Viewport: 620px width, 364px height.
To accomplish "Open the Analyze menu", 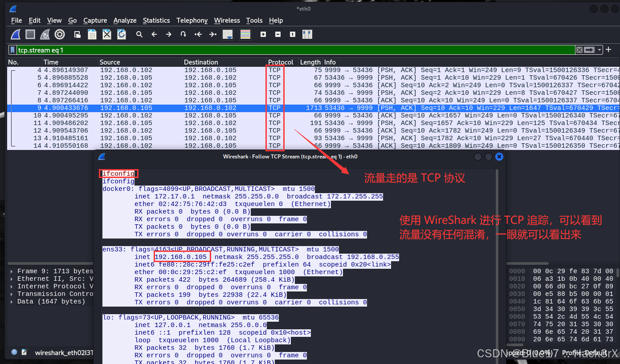I will pos(125,20).
